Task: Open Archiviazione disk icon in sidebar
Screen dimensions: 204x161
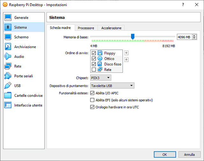Action: coord(8,47)
